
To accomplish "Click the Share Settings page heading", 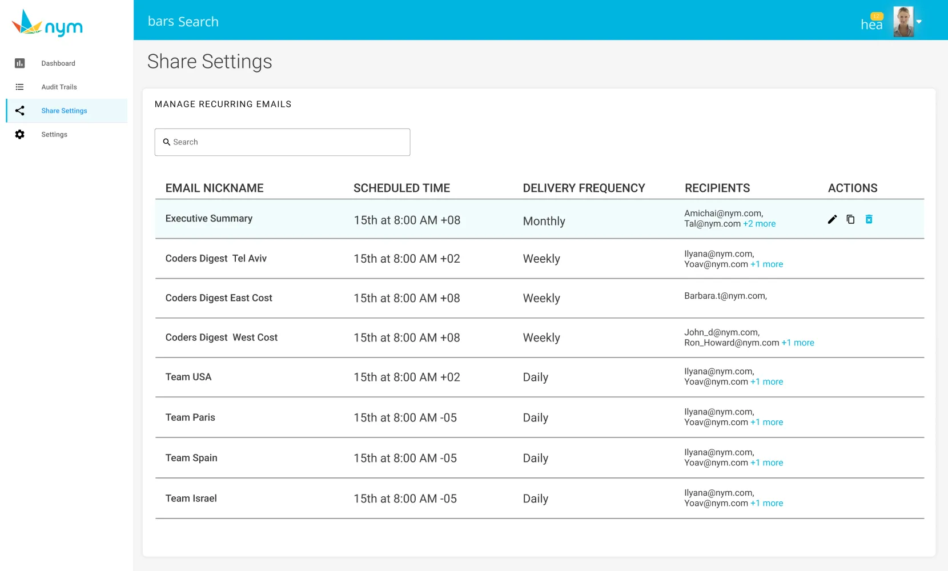I will [210, 62].
